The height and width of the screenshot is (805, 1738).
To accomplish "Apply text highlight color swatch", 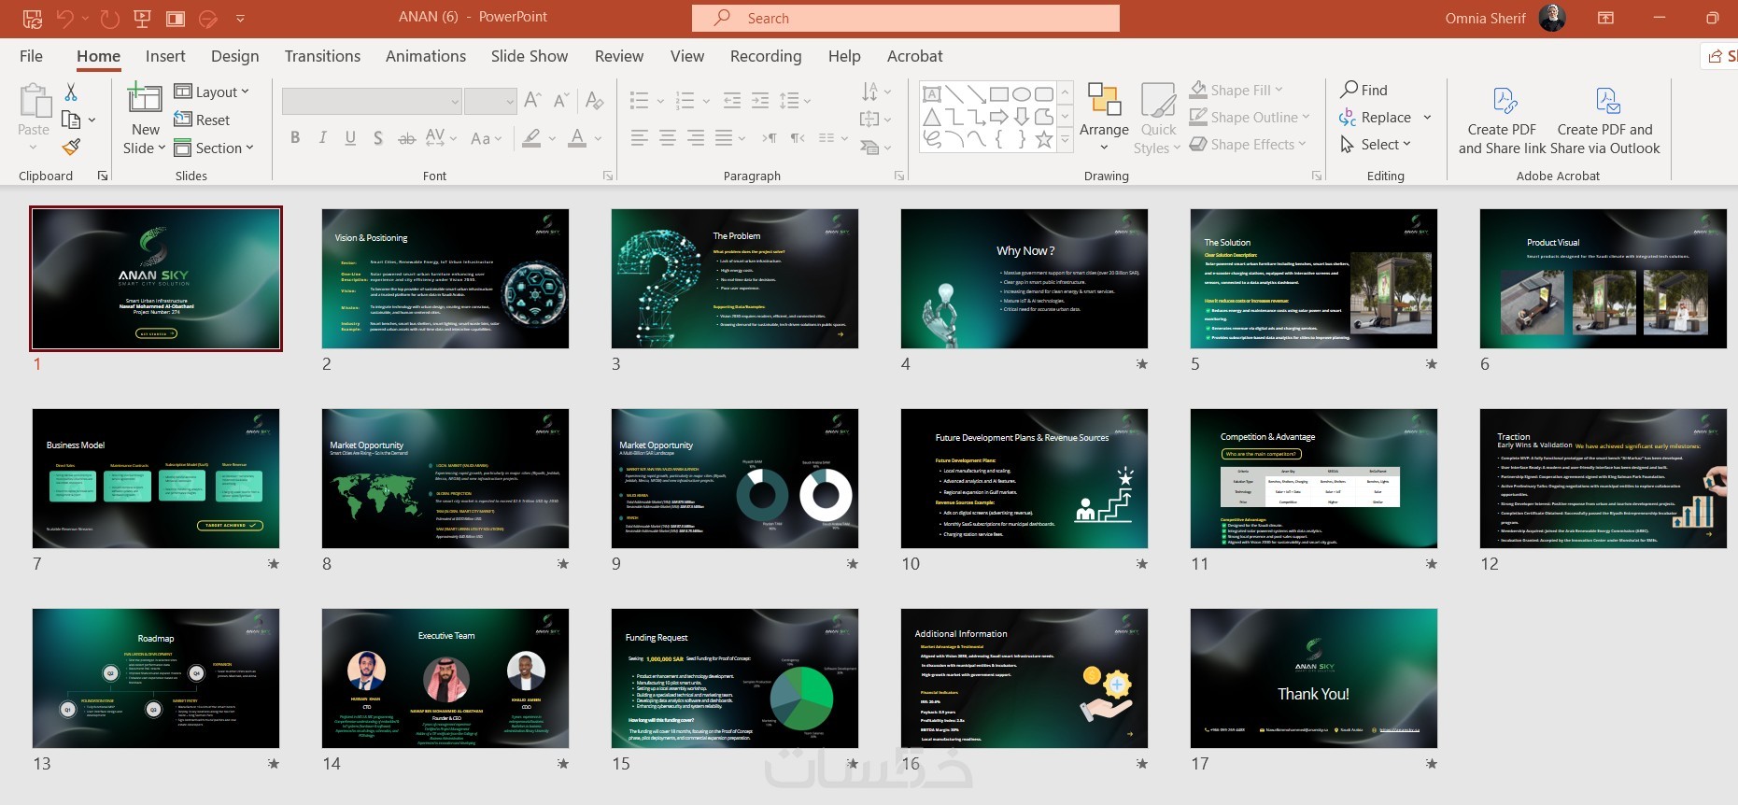I will pyautogui.click(x=532, y=138).
